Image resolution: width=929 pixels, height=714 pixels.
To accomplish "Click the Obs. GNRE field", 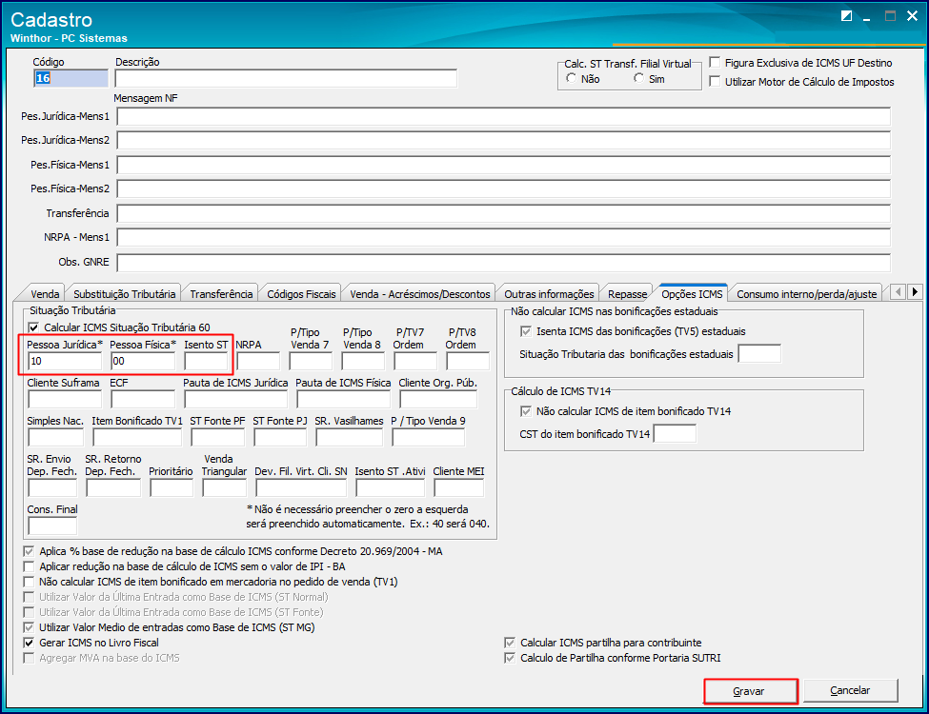I will coord(504,262).
